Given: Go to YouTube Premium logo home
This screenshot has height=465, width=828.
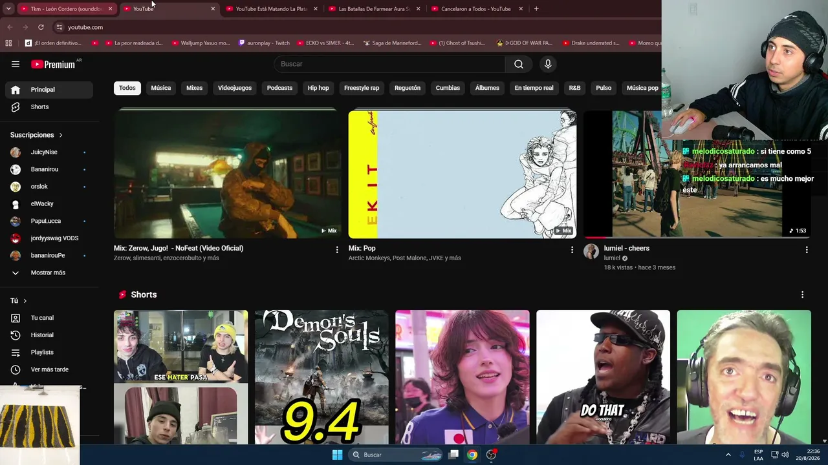Looking at the screenshot, I should tap(53, 64).
